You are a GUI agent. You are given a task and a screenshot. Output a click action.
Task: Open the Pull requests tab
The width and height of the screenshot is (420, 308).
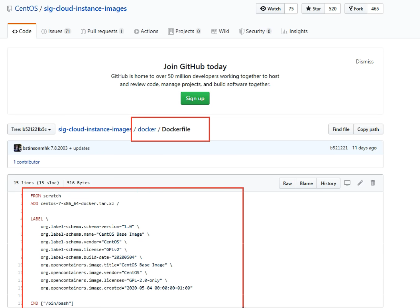(102, 31)
